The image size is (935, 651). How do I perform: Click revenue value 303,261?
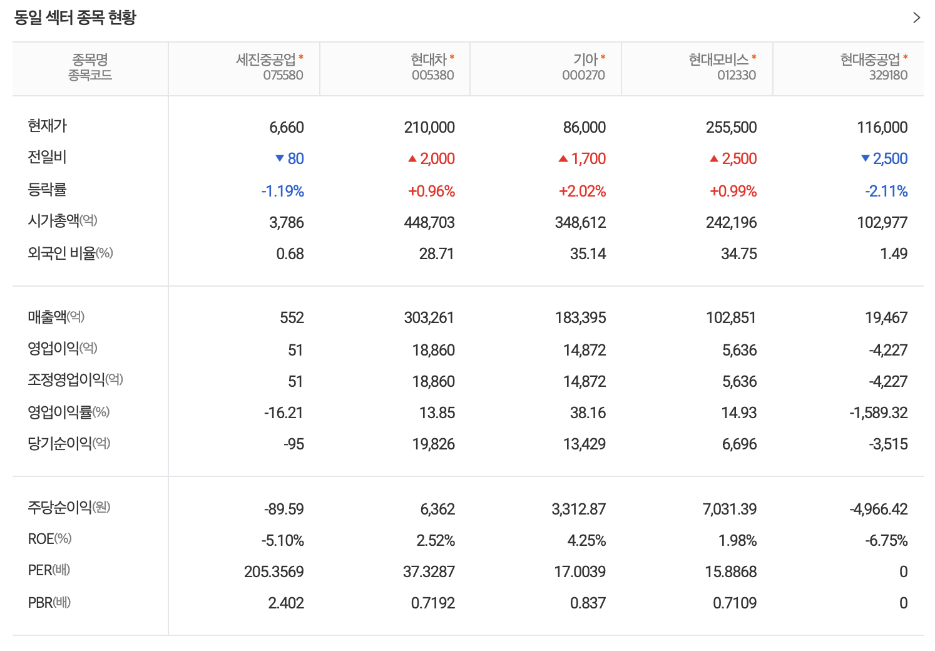(x=429, y=317)
